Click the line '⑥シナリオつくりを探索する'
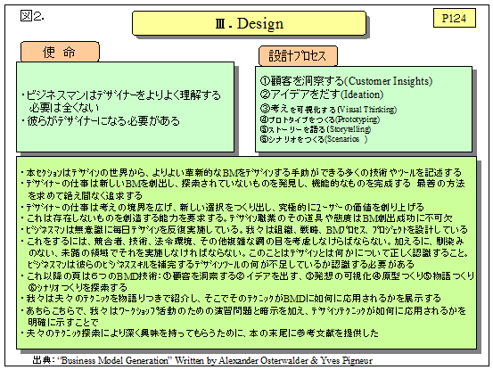The image size is (493, 370). (78, 287)
